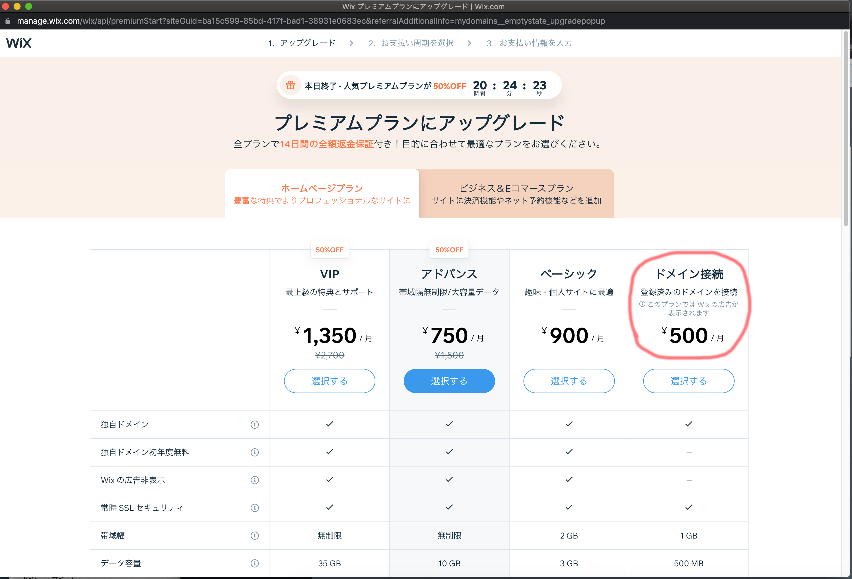
Task: Open info icon for 独自ドメイン row
Action: (x=255, y=424)
